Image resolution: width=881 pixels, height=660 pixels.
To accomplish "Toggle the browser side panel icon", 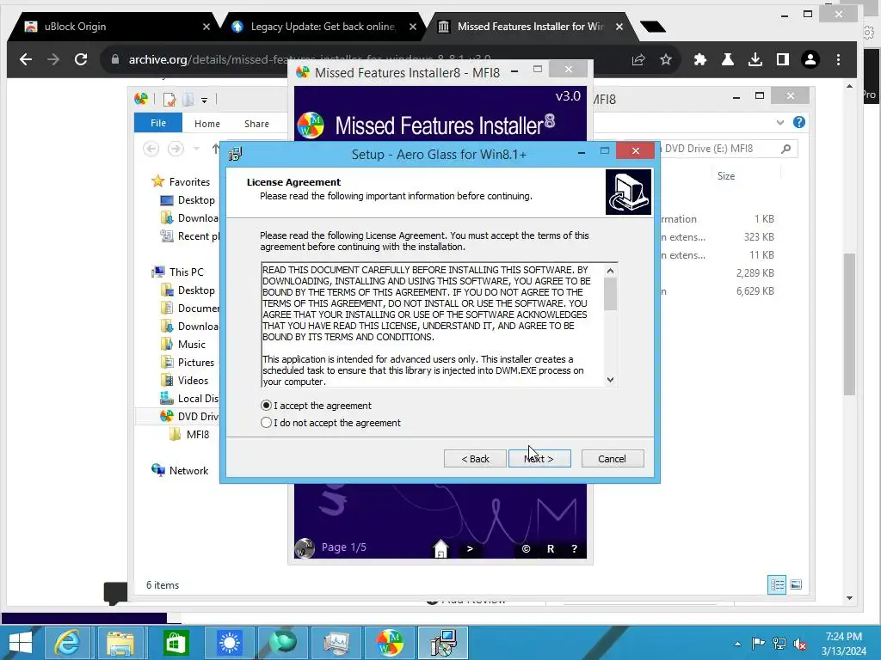I will (783, 59).
